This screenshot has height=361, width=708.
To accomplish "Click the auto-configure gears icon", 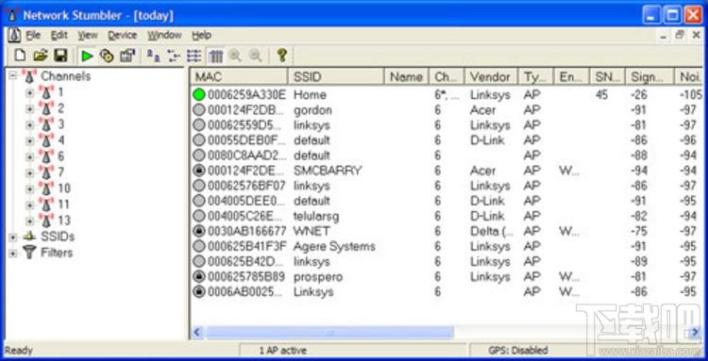I will point(107,56).
